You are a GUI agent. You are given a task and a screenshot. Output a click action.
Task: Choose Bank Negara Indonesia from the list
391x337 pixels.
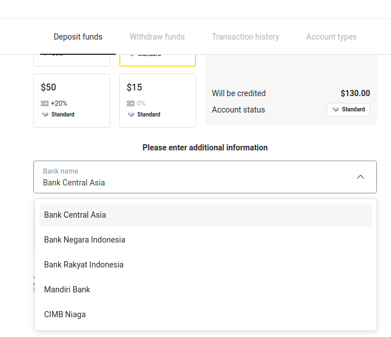pyautogui.click(x=206, y=240)
